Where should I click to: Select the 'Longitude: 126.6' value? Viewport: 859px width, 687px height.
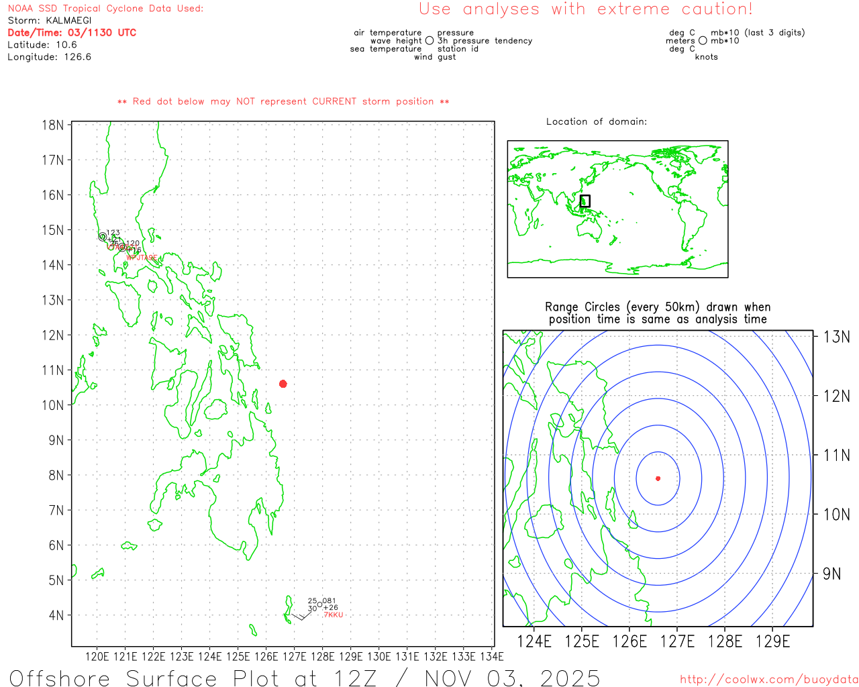(50, 57)
